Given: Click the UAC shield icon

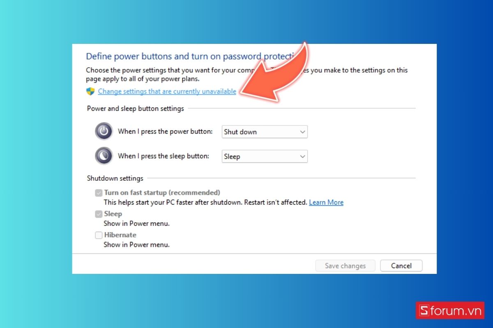Looking at the screenshot, I should pos(90,91).
